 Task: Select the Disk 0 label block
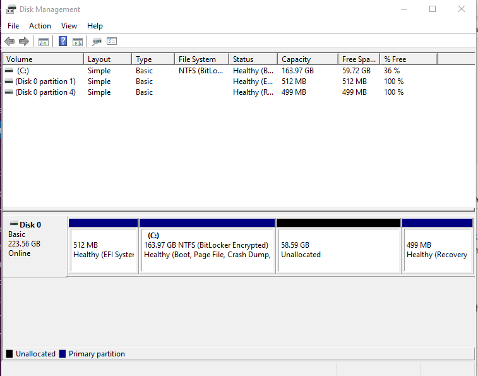pos(35,246)
